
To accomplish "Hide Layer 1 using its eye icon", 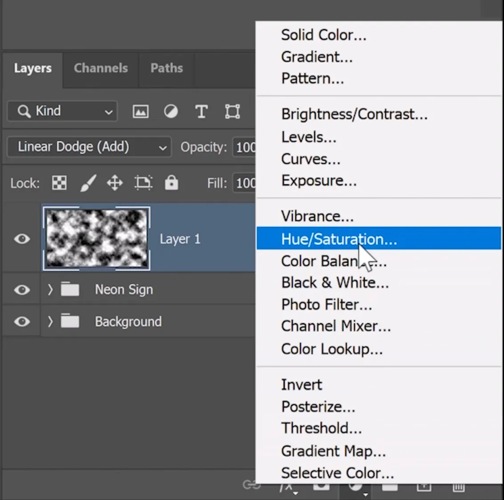I will pyautogui.click(x=22, y=239).
